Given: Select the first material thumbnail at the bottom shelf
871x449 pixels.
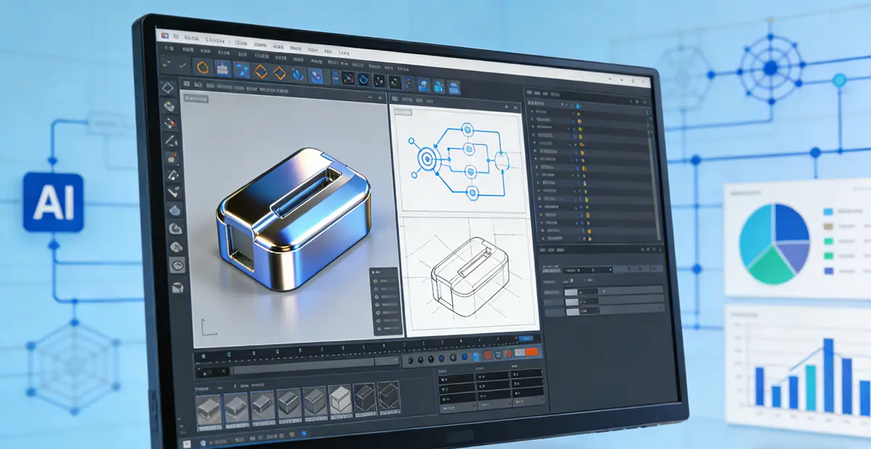Looking at the screenshot, I should (208, 406).
